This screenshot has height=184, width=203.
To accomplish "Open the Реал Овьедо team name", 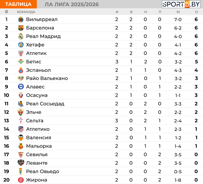I will pyautogui.click(x=43, y=171).
